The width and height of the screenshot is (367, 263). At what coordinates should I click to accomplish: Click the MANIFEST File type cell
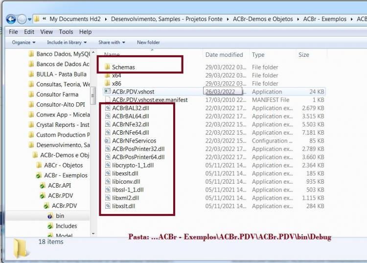(x=271, y=100)
